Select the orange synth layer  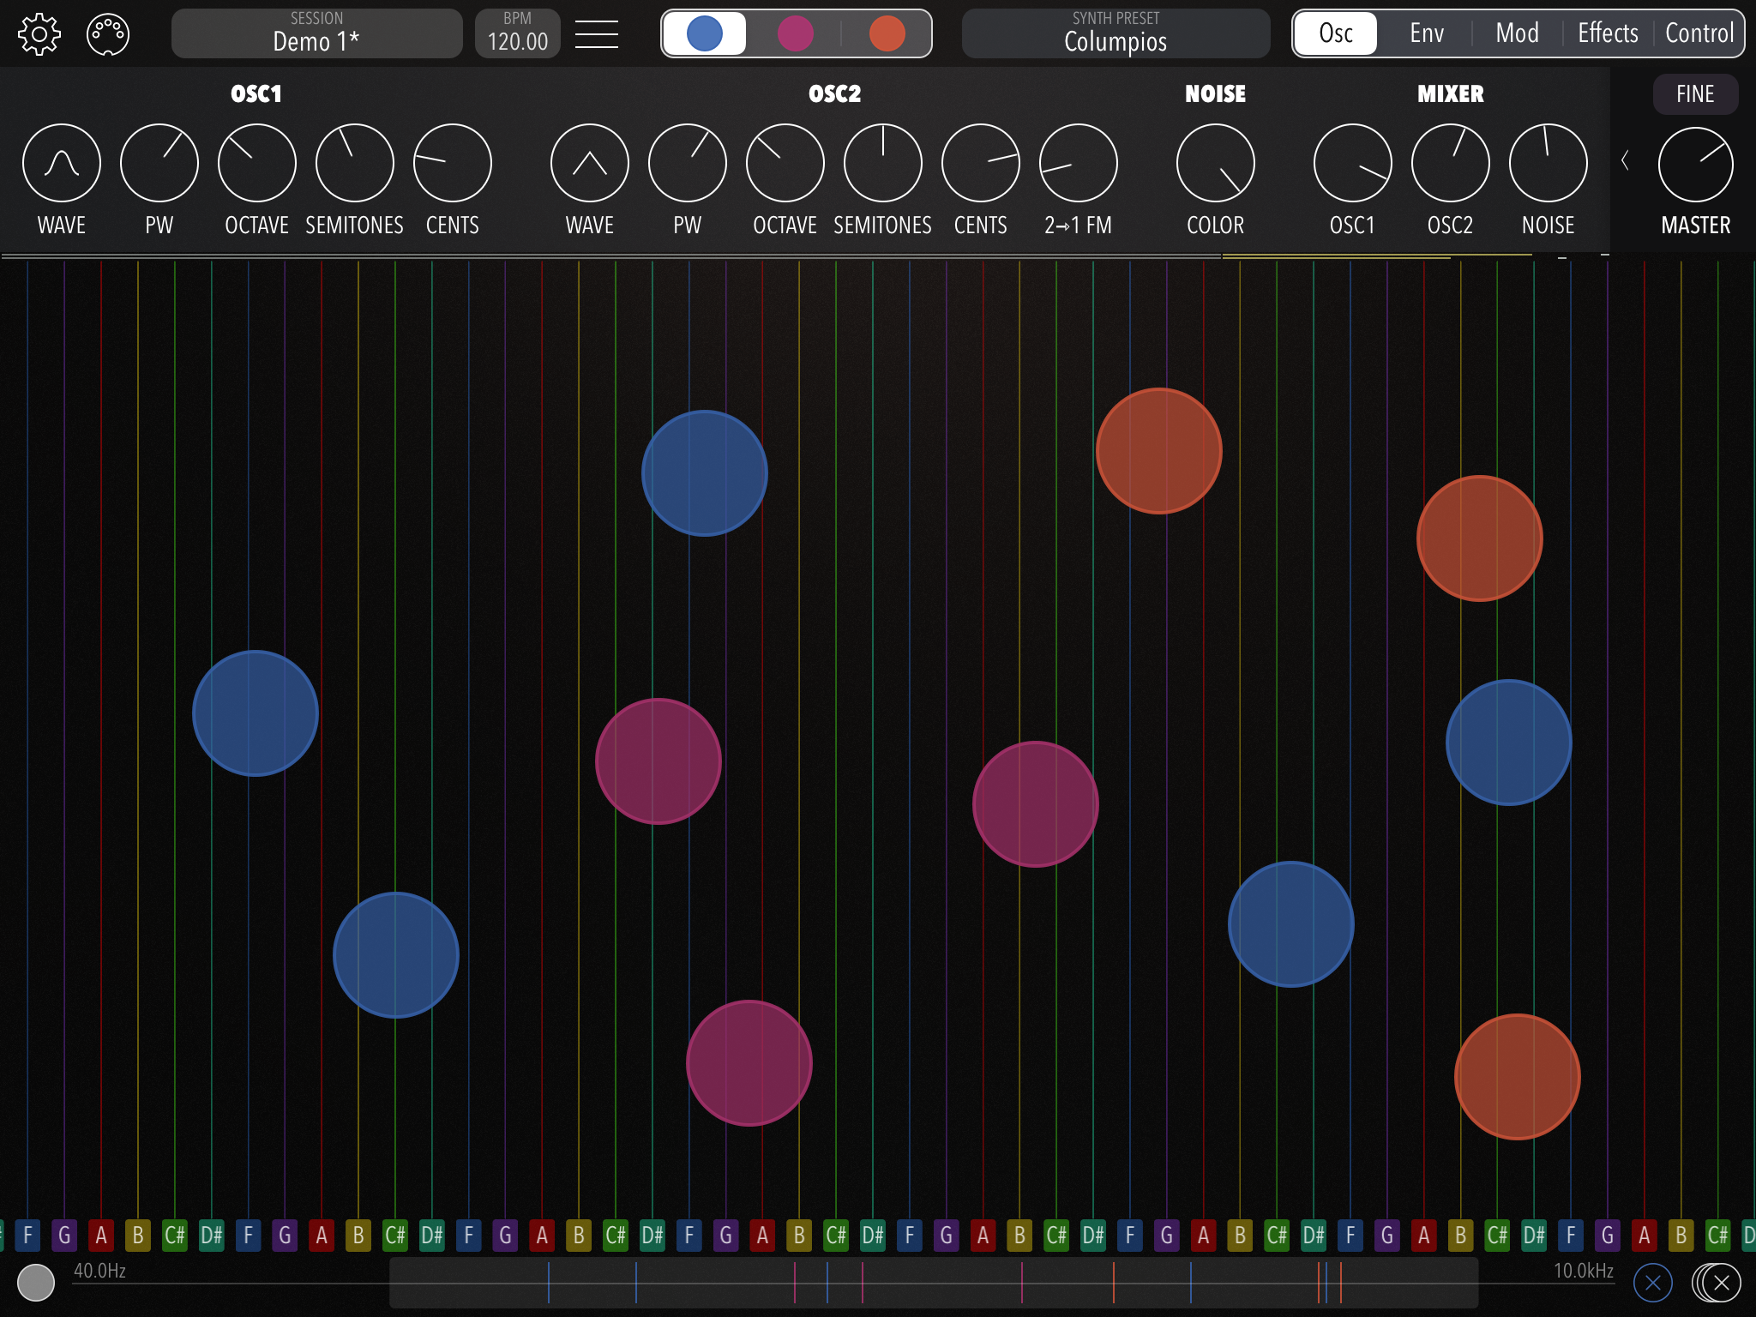coord(887,34)
